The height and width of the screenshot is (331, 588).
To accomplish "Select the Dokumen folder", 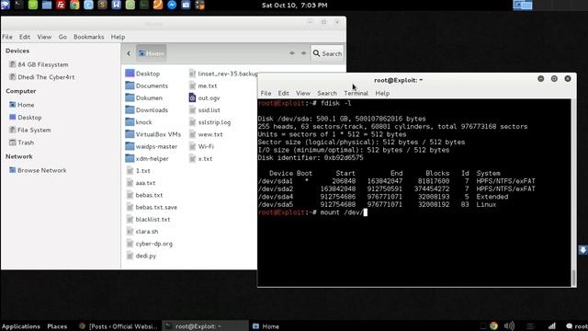I will (x=144, y=97).
